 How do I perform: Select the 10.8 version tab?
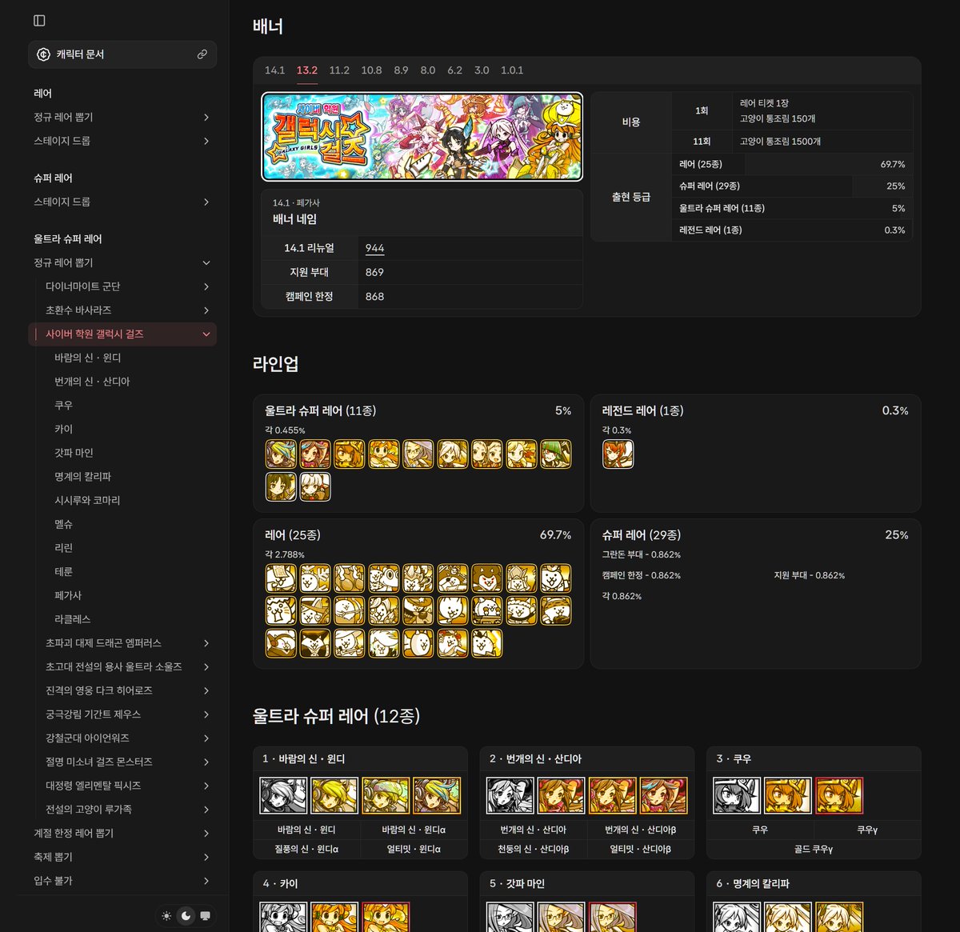pos(371,70)
